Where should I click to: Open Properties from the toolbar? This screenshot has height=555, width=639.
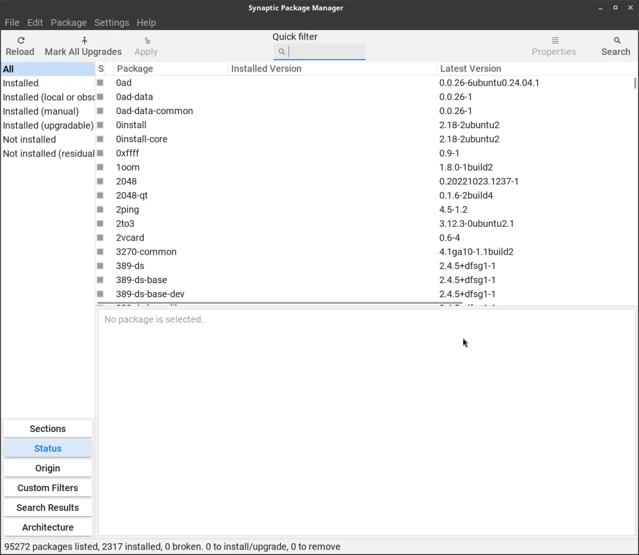(554, 46)
